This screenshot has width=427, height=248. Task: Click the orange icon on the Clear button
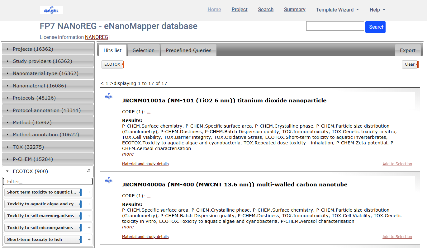[417, 64]
